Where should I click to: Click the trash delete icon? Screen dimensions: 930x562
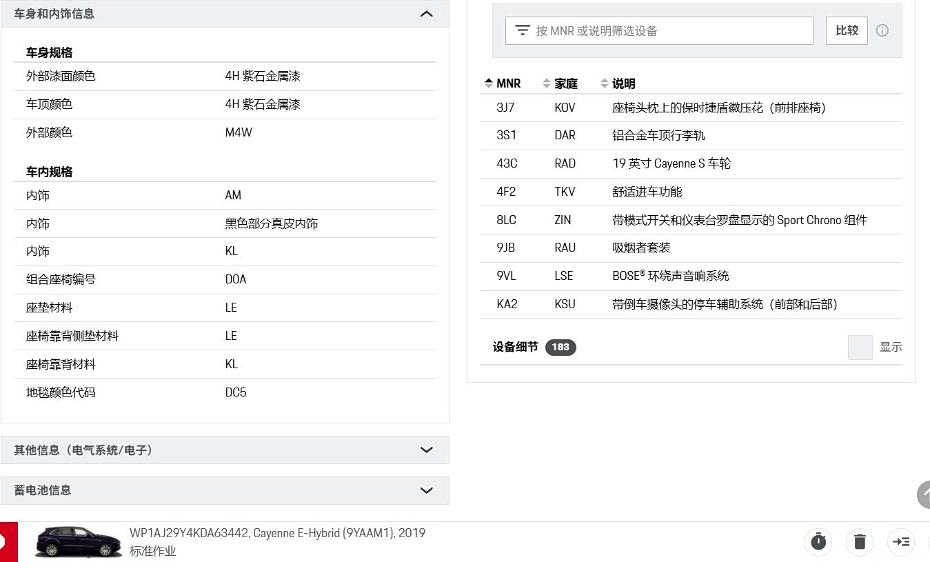coord(860,541)
